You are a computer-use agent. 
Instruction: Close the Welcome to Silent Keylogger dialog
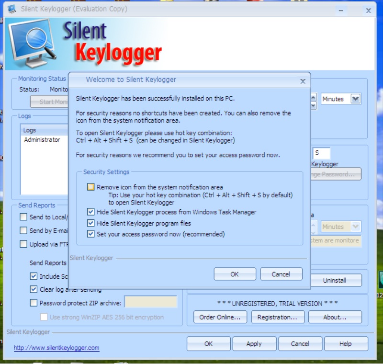pyautogui.click(x=303, y=81)
